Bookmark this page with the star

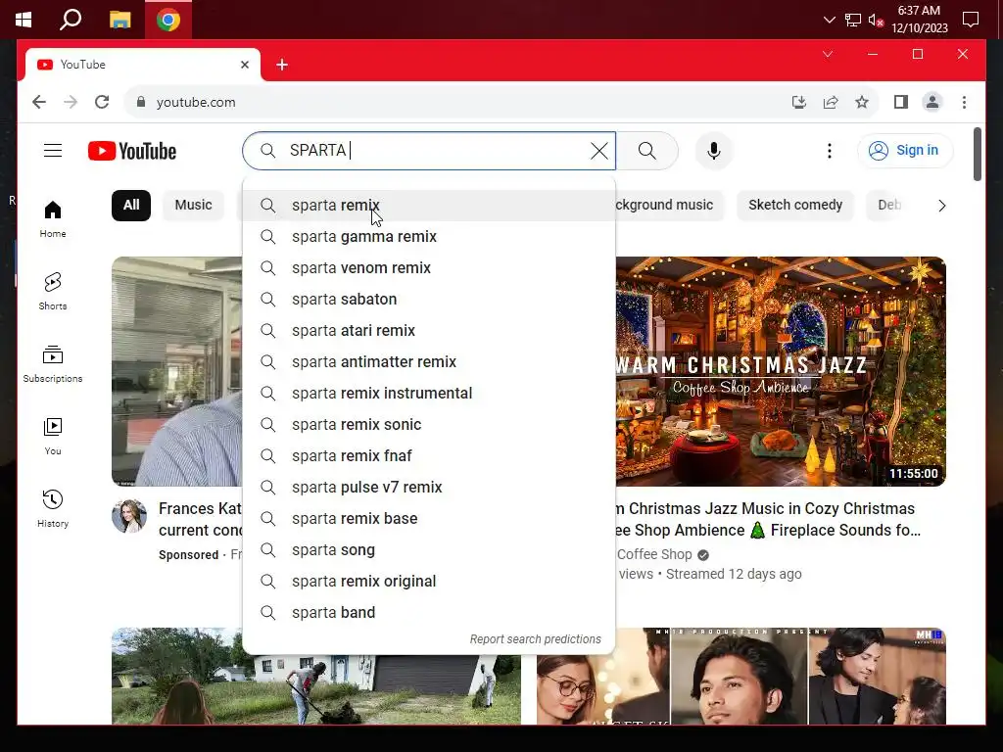(862, 102)
